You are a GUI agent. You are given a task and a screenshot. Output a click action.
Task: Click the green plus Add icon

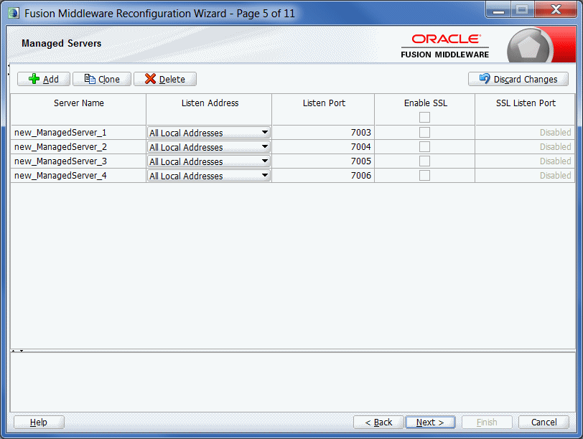click(34, 79)
